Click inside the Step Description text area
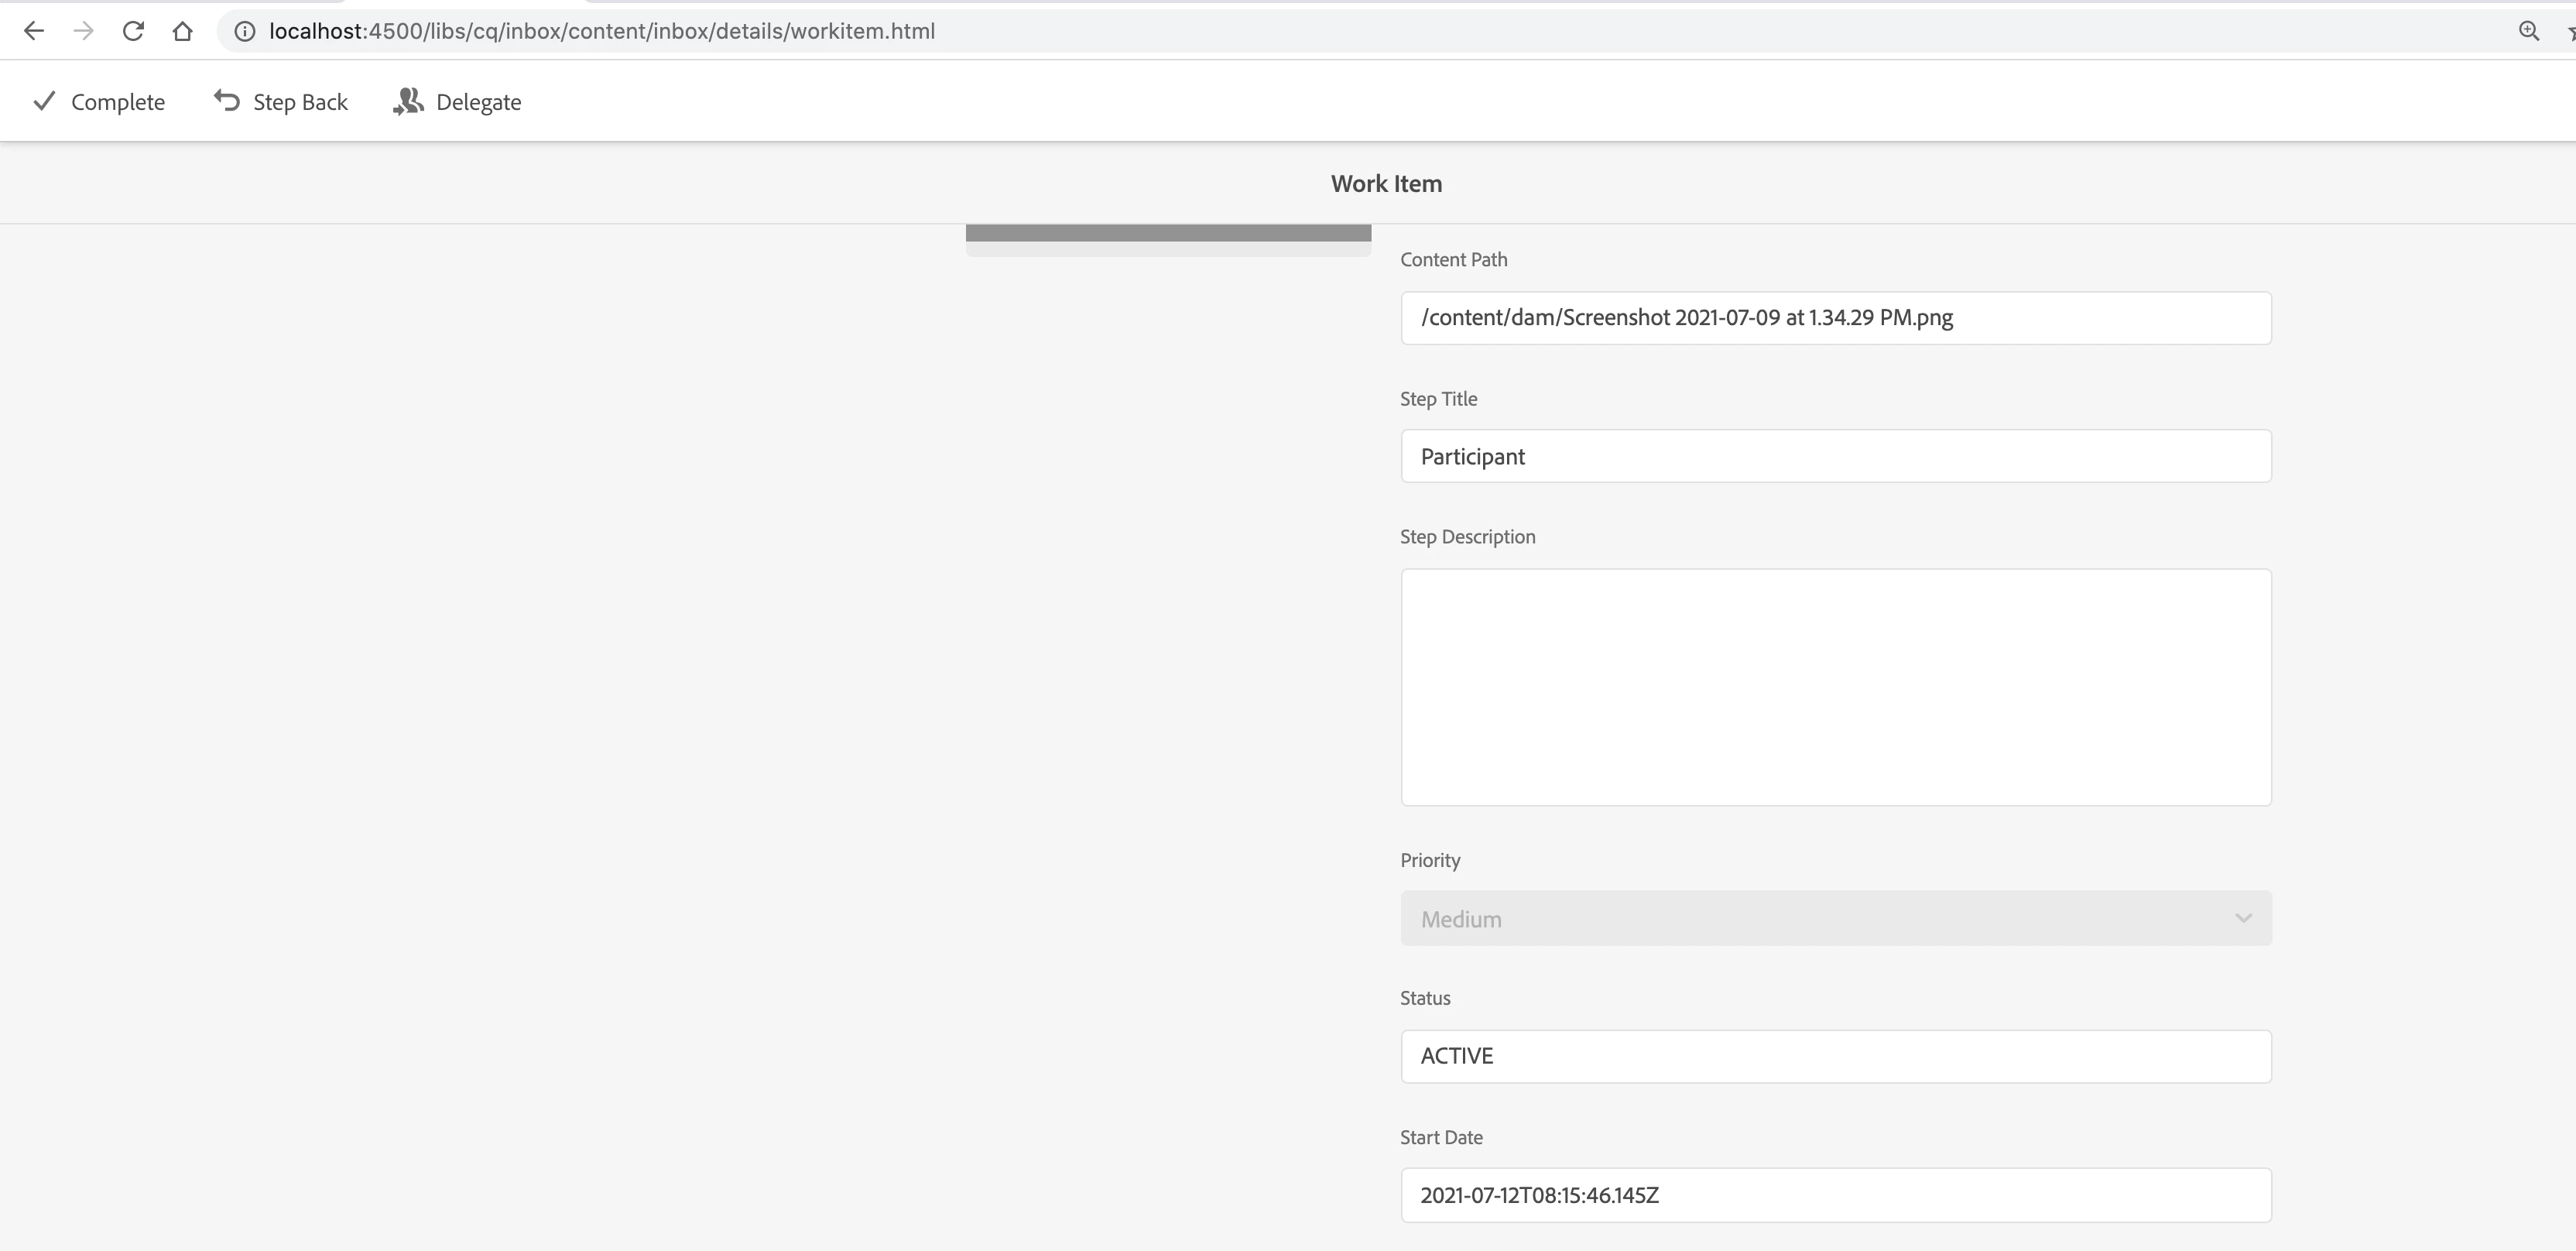The height and width of the screenshot is (1251, 2576). (1835, 687)
